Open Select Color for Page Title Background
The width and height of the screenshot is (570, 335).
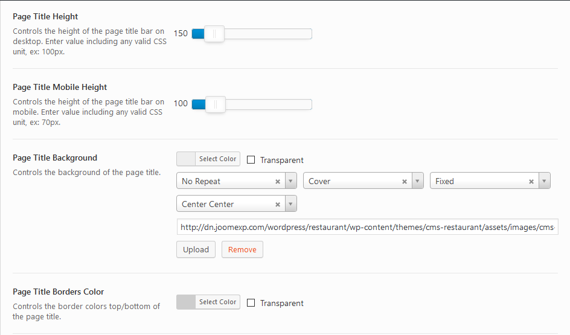click(217, 159)
